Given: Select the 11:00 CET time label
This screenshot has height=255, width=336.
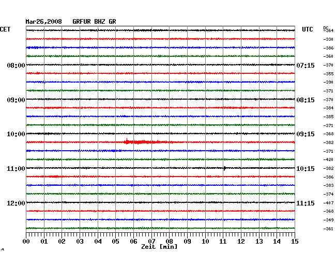Looking at the screenshot, I should tap(16, 169).
